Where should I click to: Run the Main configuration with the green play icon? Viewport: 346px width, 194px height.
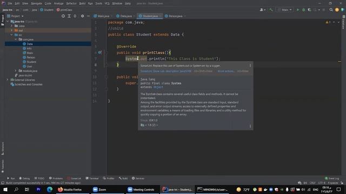[298, 10]
